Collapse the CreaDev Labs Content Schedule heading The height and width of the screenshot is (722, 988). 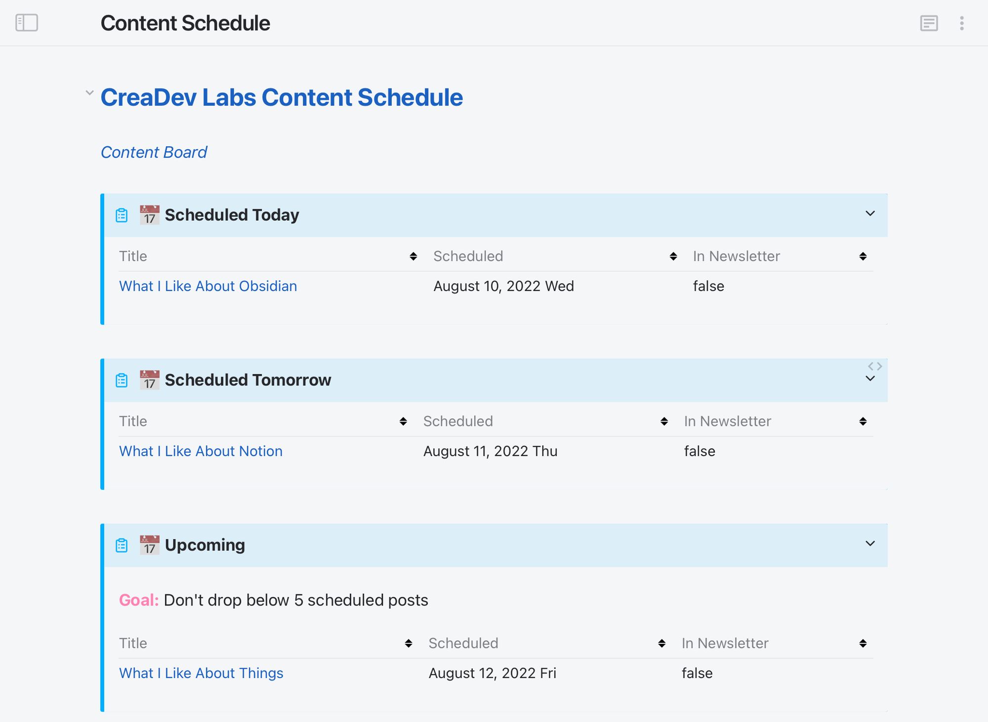point(89,92)
